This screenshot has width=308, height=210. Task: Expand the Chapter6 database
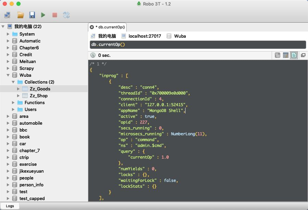click(x=8, y=48)
